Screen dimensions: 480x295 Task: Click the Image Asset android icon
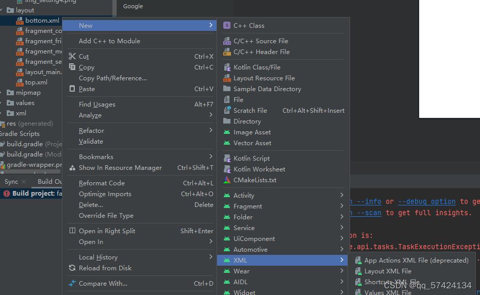point(227,132)
